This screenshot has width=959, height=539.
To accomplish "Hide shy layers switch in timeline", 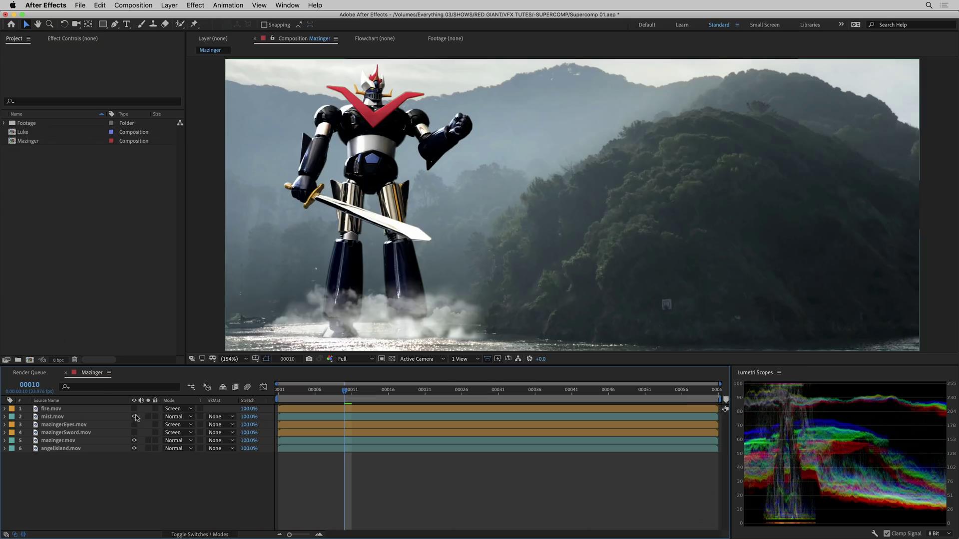I will [223, 387].
